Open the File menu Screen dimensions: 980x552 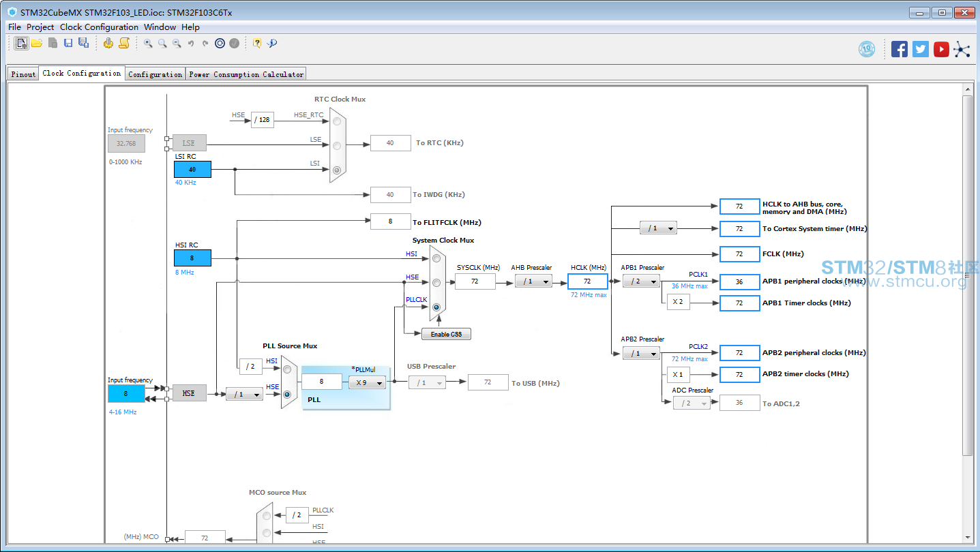(14, 27)
